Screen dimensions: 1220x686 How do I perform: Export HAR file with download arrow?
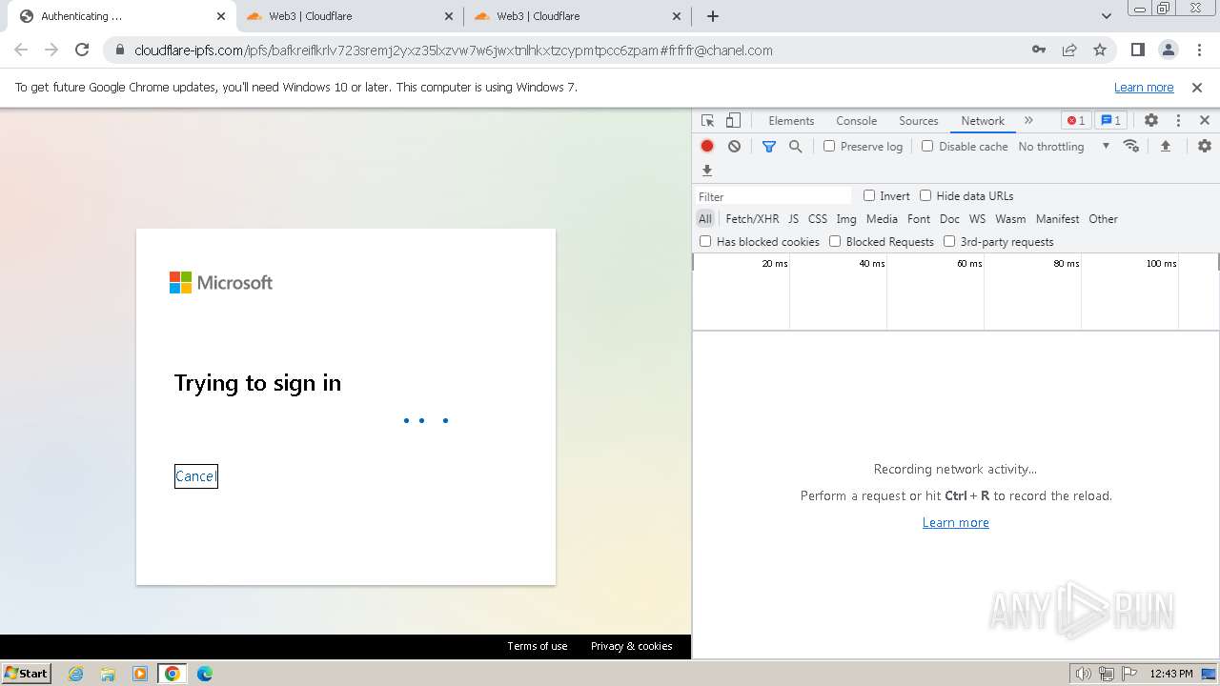coord(707,171)
